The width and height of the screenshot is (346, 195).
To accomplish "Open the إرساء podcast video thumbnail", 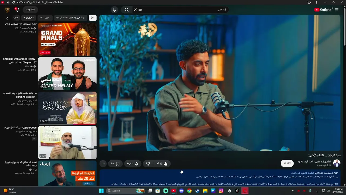I will 67,173.
